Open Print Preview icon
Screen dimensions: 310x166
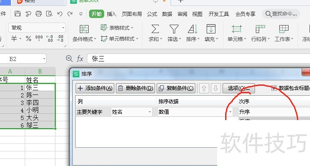pos(49,14)
